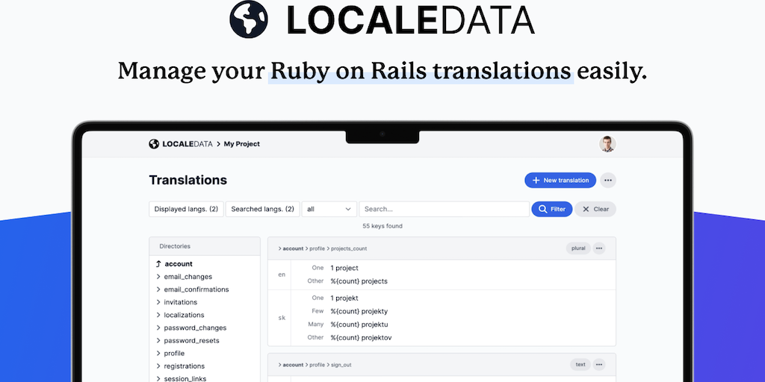The height and width of the screenshot is (382, 765).
Task: Click profile in projects_count breadcrumb
Action: coord(317,248)
